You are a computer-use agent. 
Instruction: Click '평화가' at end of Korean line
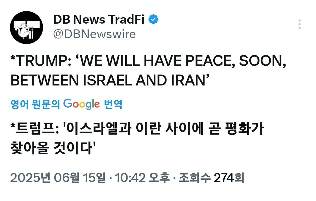pos(244,129)
